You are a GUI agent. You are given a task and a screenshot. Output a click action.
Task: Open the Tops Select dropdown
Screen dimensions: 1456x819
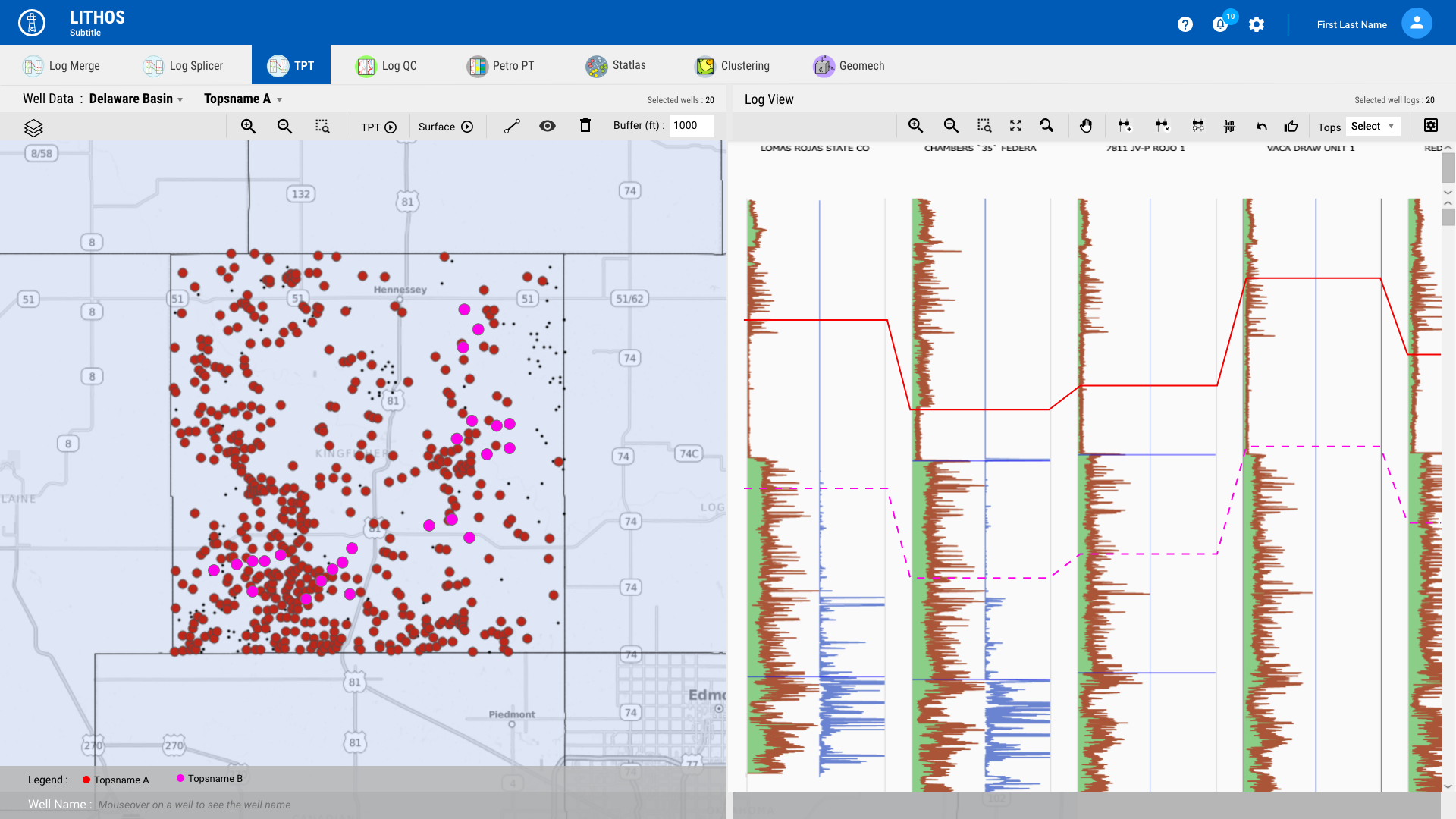coord(1372,126)
